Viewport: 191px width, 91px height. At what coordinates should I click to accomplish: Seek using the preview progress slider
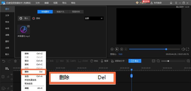coord(155,49)
